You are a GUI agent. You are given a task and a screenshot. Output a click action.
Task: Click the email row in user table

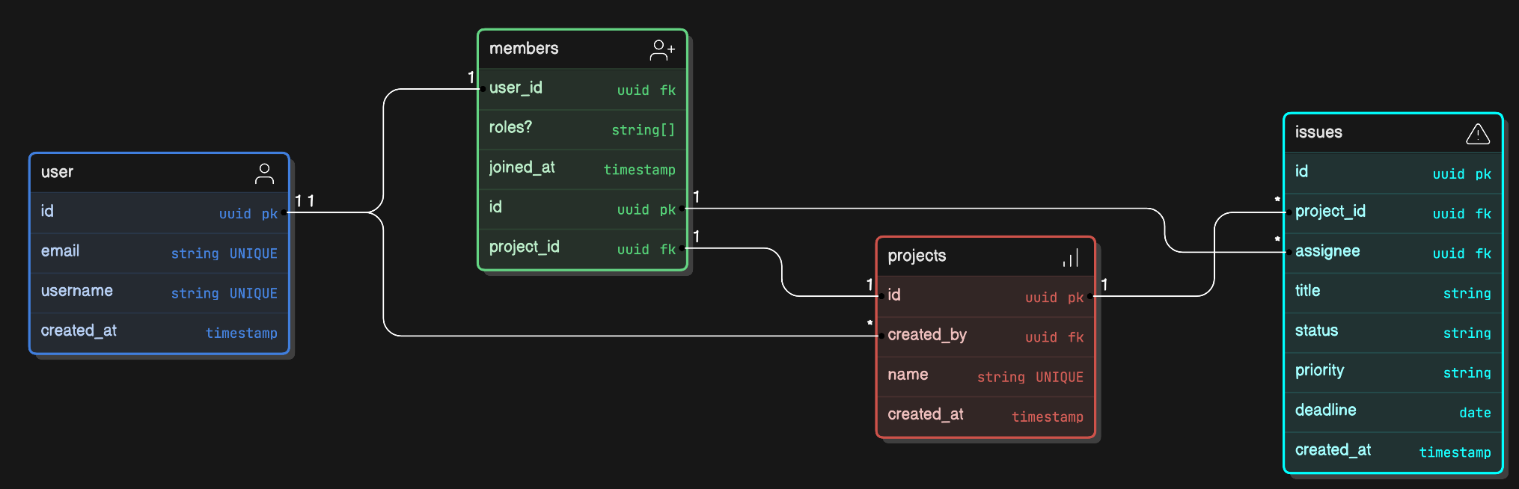(159, 252)
